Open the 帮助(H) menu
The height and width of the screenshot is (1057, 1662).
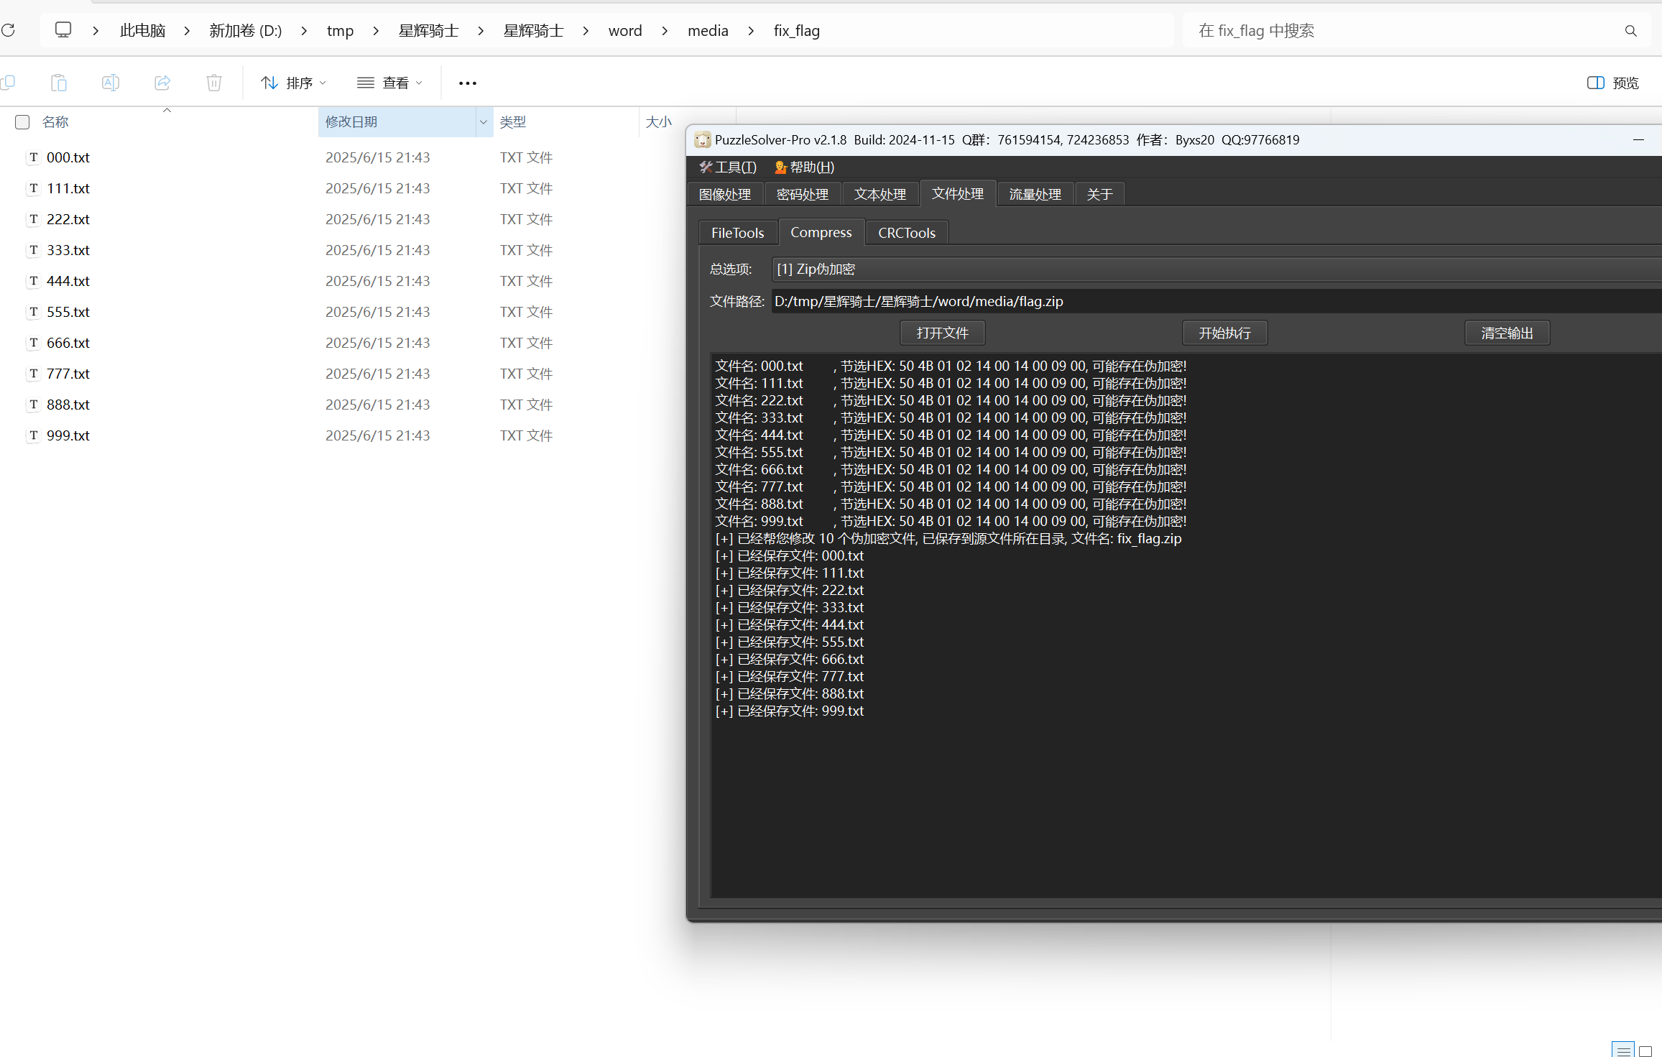coord(804,167)
